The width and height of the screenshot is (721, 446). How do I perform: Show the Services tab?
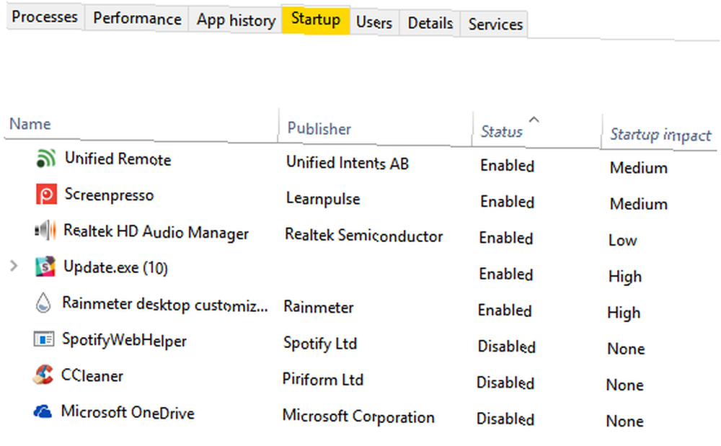[495, 24]
